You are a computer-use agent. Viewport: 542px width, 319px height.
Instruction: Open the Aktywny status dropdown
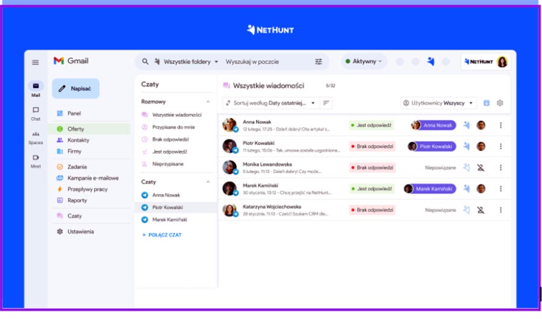point(364,61)
